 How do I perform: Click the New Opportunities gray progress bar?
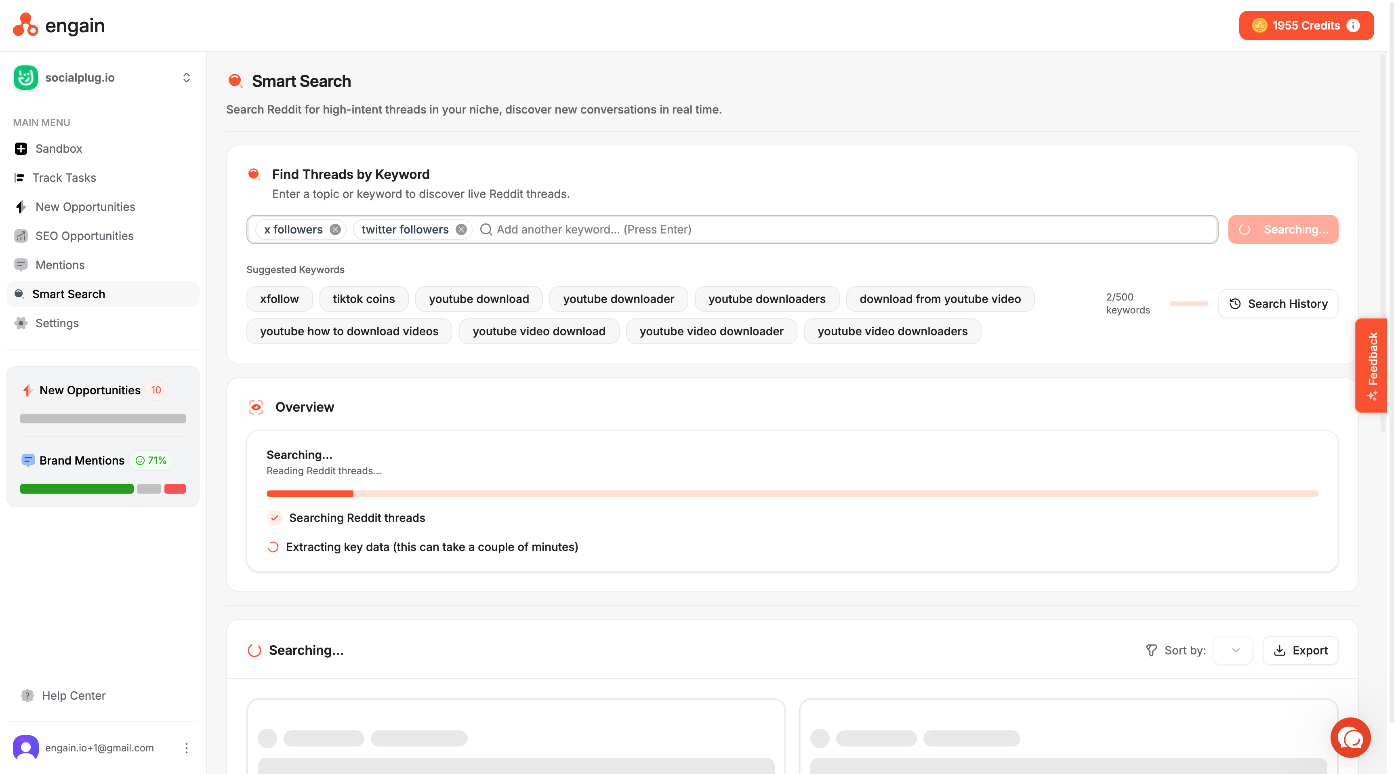(103, 419)
